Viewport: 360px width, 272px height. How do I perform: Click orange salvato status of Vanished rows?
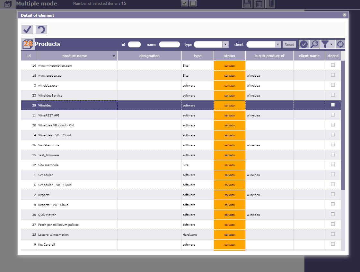coord(229,145)
